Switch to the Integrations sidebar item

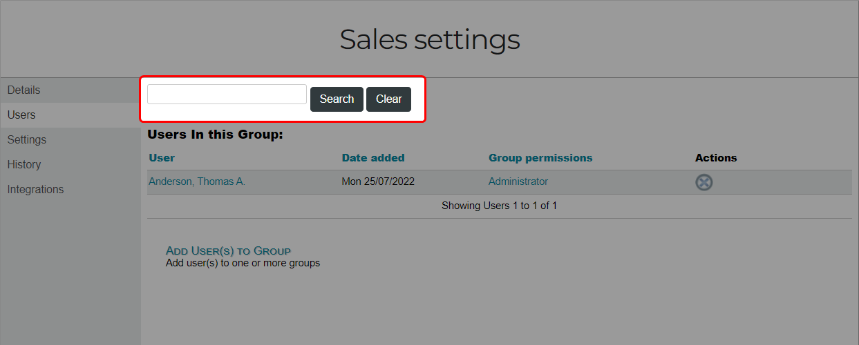point(70,190)
